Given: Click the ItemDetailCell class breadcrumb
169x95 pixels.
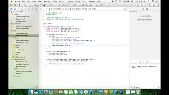Looking at the screenshot, I should [x=91, y=9].
